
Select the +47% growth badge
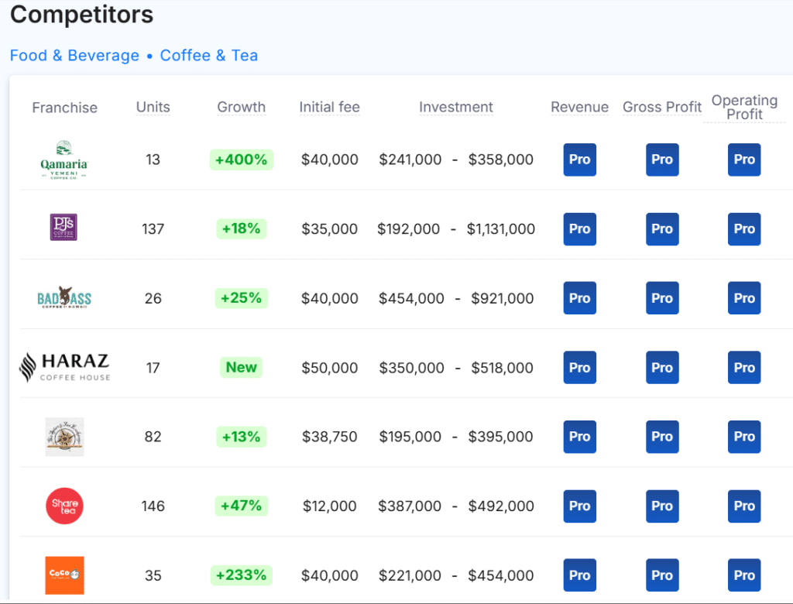[242, 506]
